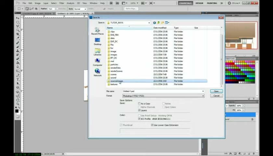Go back to last folder visited
Image resolution: width=273 pixels, height=156 pixels.
coord(154,23)
